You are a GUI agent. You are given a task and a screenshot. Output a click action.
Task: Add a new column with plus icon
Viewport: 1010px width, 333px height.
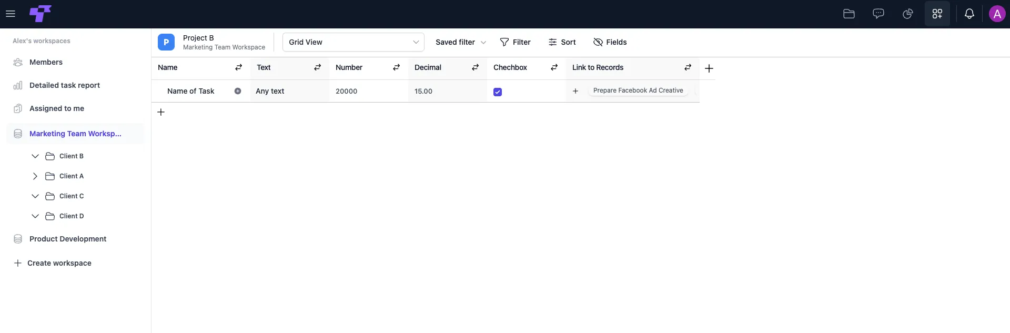click(709, 68)
